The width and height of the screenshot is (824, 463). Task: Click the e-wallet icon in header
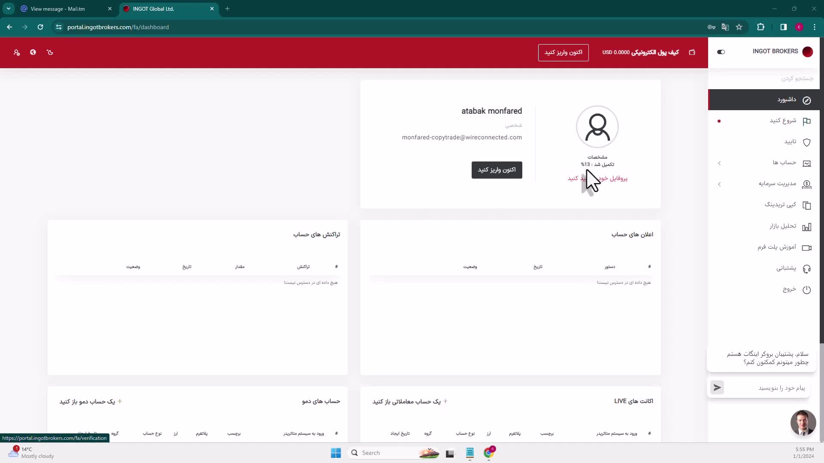click(692, 52)
